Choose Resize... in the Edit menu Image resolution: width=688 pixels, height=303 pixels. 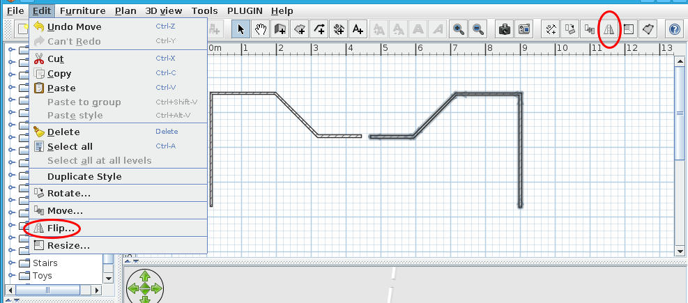coord(118,246)
